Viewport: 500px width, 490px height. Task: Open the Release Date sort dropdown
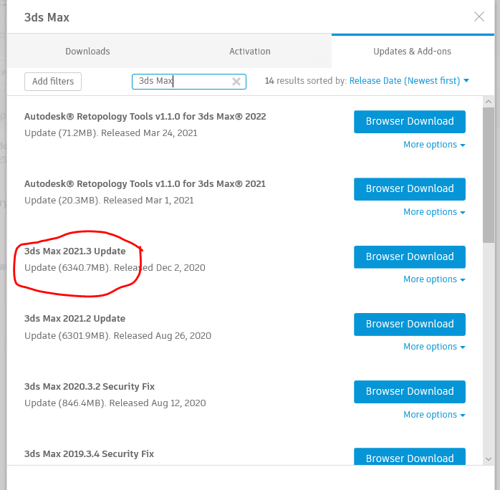click(409, 81)
